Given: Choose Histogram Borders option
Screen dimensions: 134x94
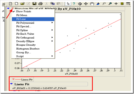Looking at the screenshot, I should pos(33,49).
